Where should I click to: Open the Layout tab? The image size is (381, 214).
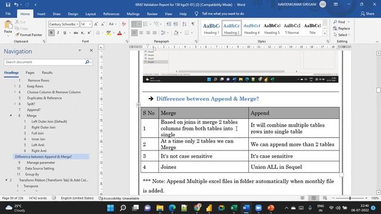point(90,14)
